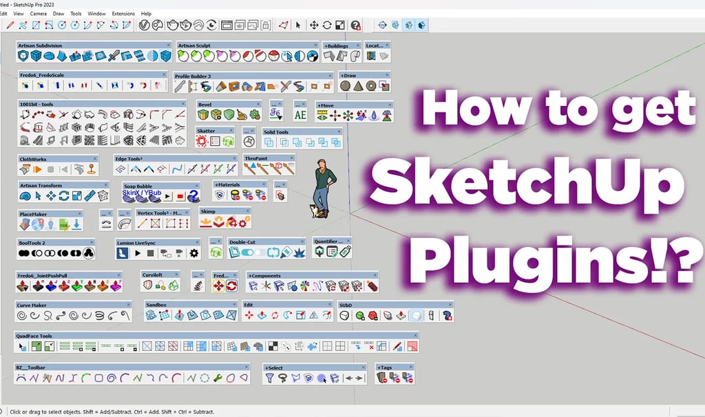Viewport: 705px width, 417px height.
Task: Click the lasso icon in +Select toolbar
Action: 282,378
